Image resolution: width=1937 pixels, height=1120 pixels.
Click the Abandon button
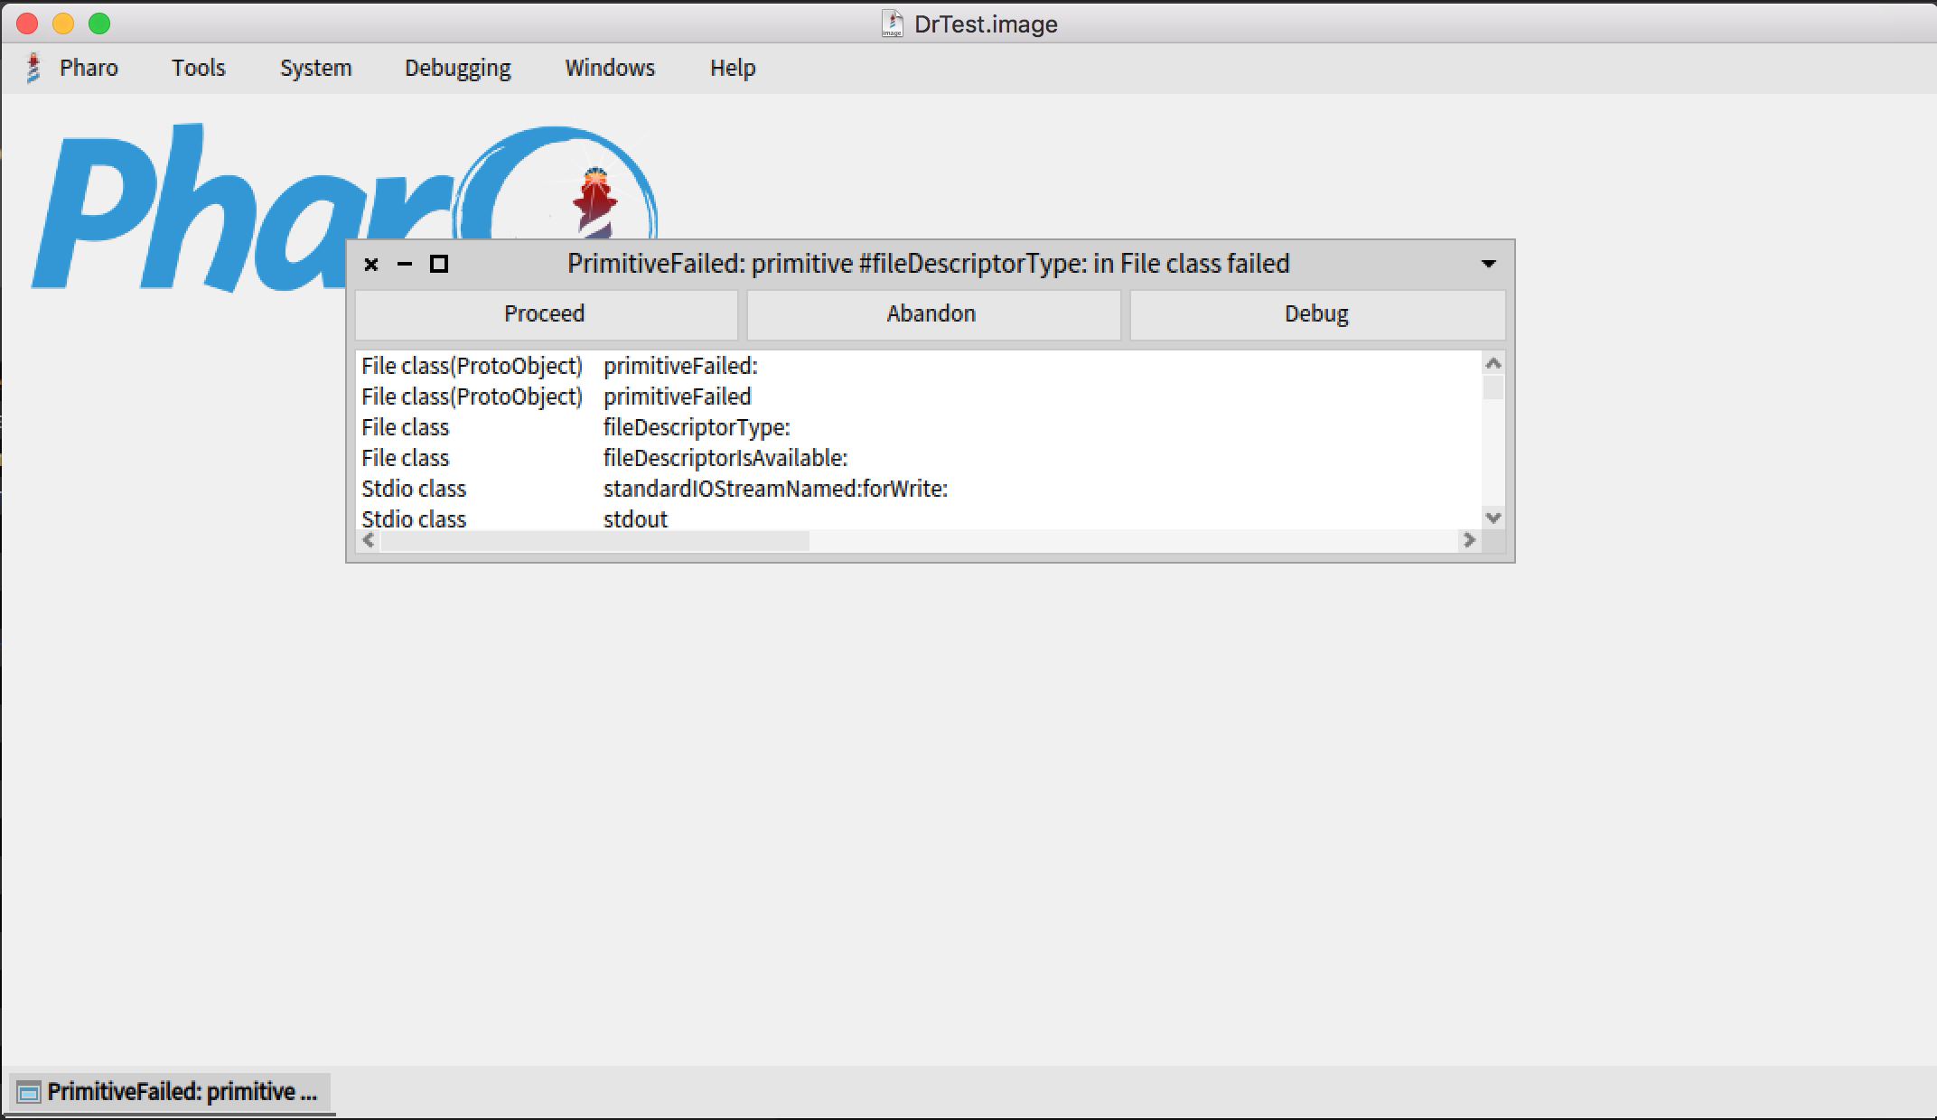[x=933, y=314]
